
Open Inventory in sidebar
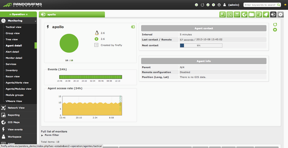[x=12, y=70]
